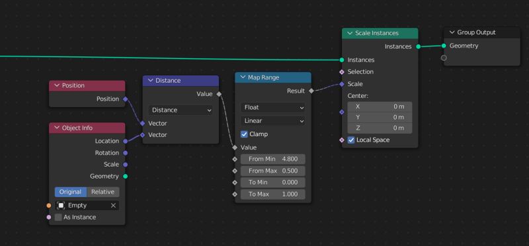Click the Local Space input socket
This screenshot has height=246, width=529.
pos(342,140)
